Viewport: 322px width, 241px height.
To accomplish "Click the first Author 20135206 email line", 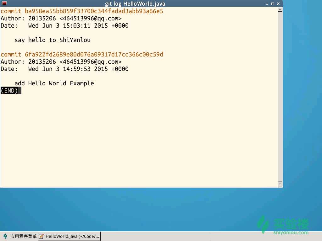I will [x=61, y=19].
